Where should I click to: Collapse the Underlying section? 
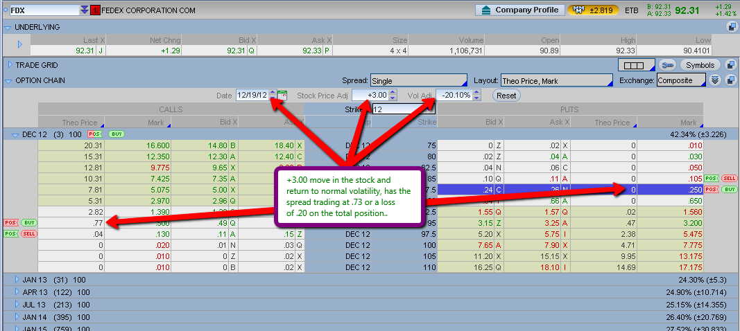(8, 27)
